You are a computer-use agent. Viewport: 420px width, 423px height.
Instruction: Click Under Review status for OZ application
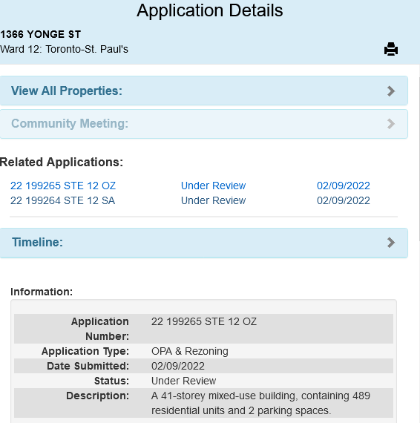[213, 186]
